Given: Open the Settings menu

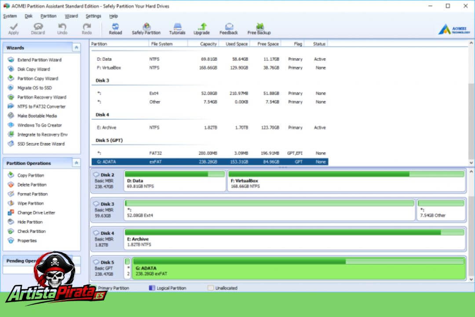Looking at the screenshot, I should (93, 16).
